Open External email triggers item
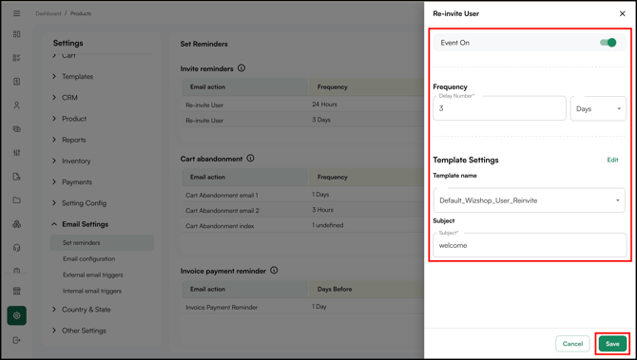Screen dimensions: 637x360 pyautogui.click(x=92, y=275)
